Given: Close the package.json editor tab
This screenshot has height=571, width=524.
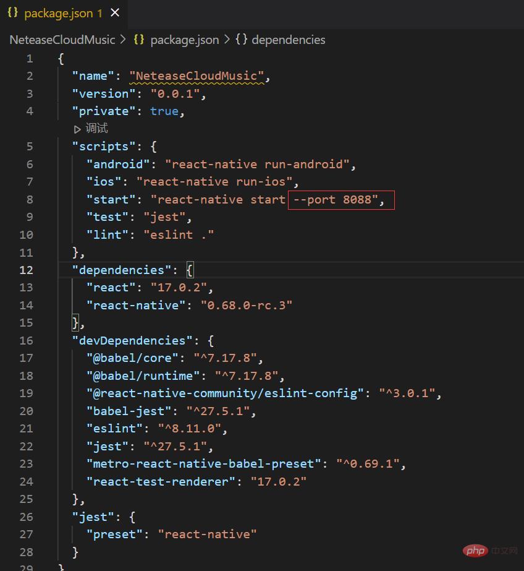Looking at the screenshot, I should [x=115, y=13].
